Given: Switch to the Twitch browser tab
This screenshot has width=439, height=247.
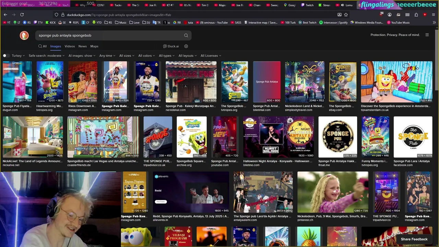Looking at the screenshot, I should pos(307,5).
